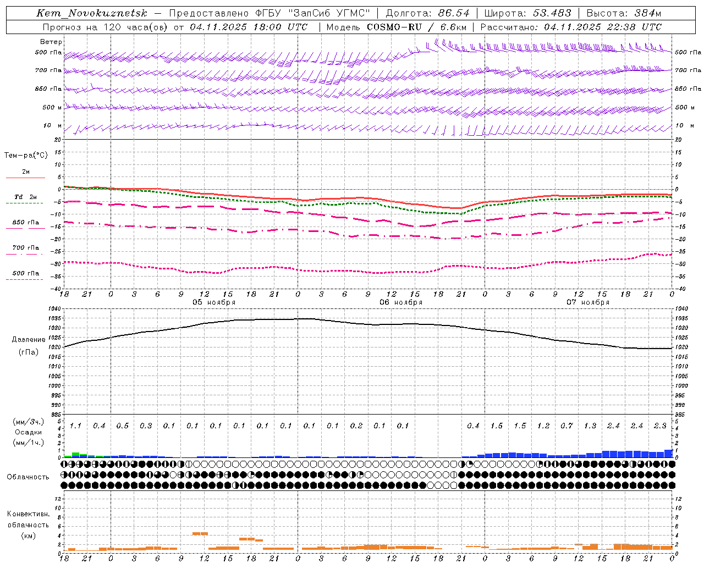Click the text Предоставлено ФГБУ "ЗапСиб УГМС"

click(x=269, y=13)
